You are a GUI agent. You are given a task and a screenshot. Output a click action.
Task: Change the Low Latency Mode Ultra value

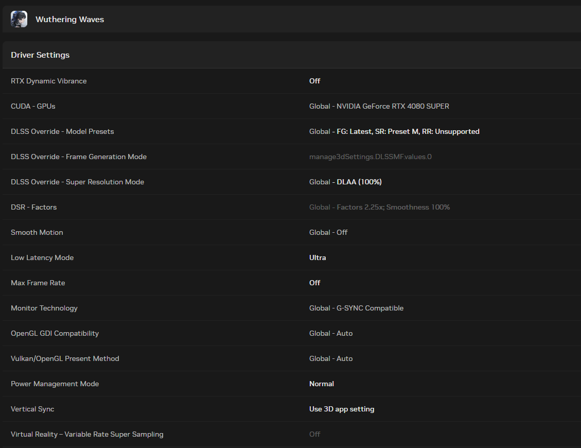[x=318, y=257]
